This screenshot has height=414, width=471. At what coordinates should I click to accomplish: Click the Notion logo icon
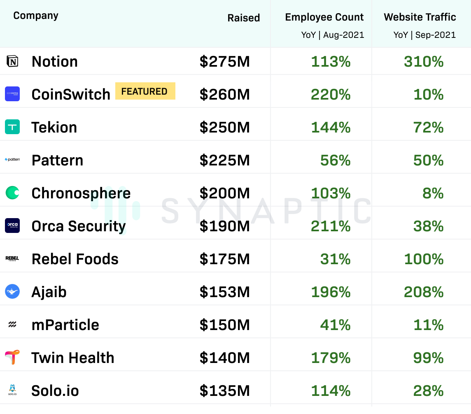click(12, 61)
